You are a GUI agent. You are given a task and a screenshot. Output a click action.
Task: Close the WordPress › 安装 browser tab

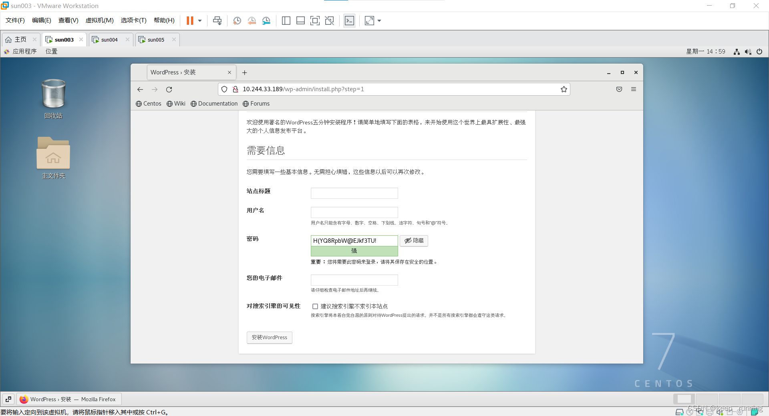(x=229, y=72)
